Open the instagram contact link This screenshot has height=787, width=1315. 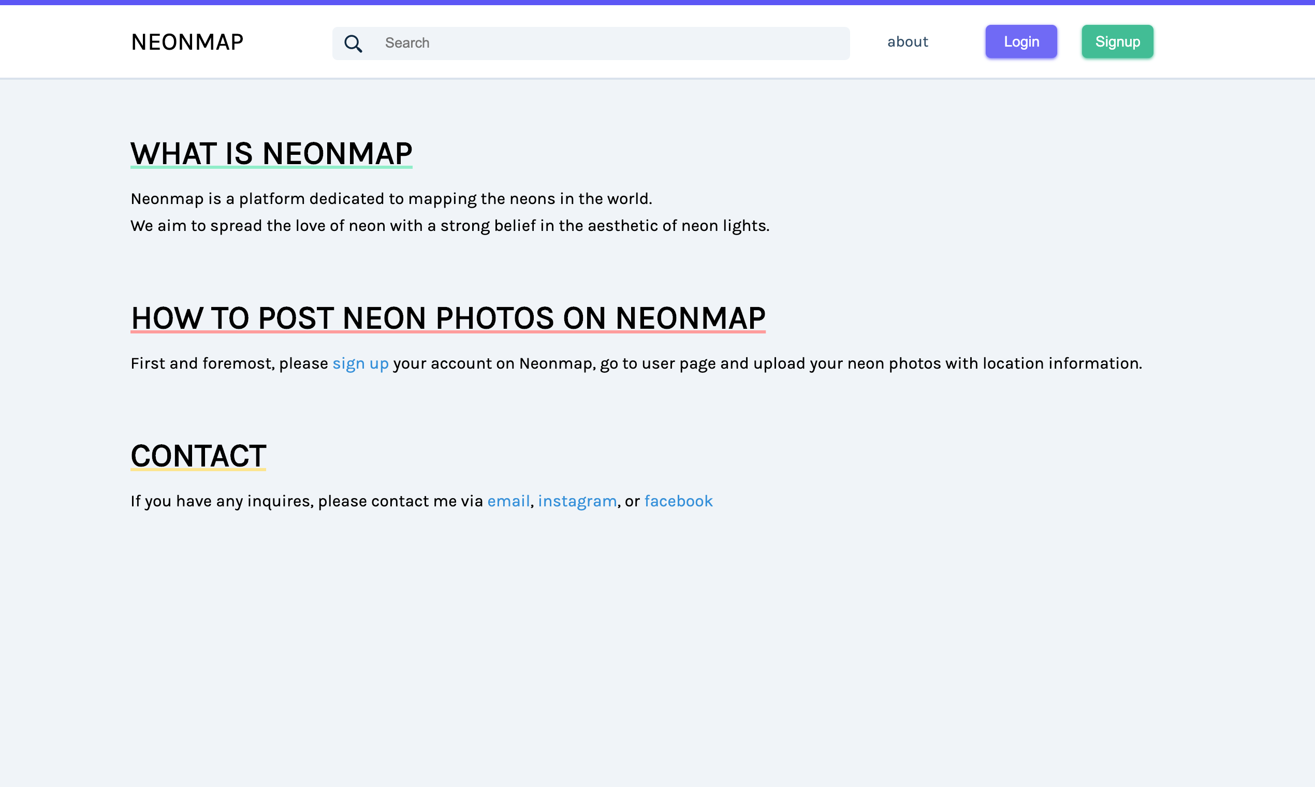(x=577, y=501)
